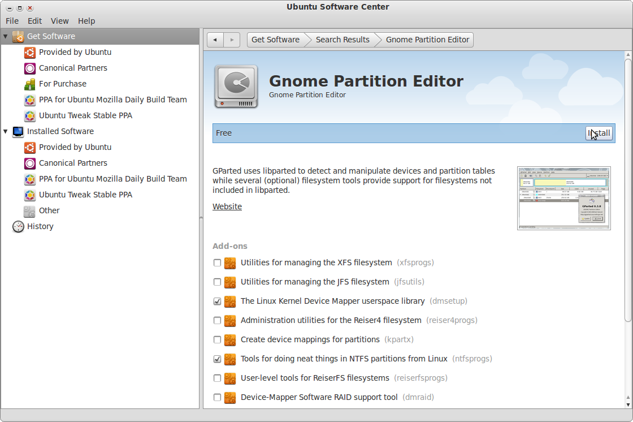The image size is (633, 422).
Task: Click the jfsutils add-on package icon
Action: 230,282
